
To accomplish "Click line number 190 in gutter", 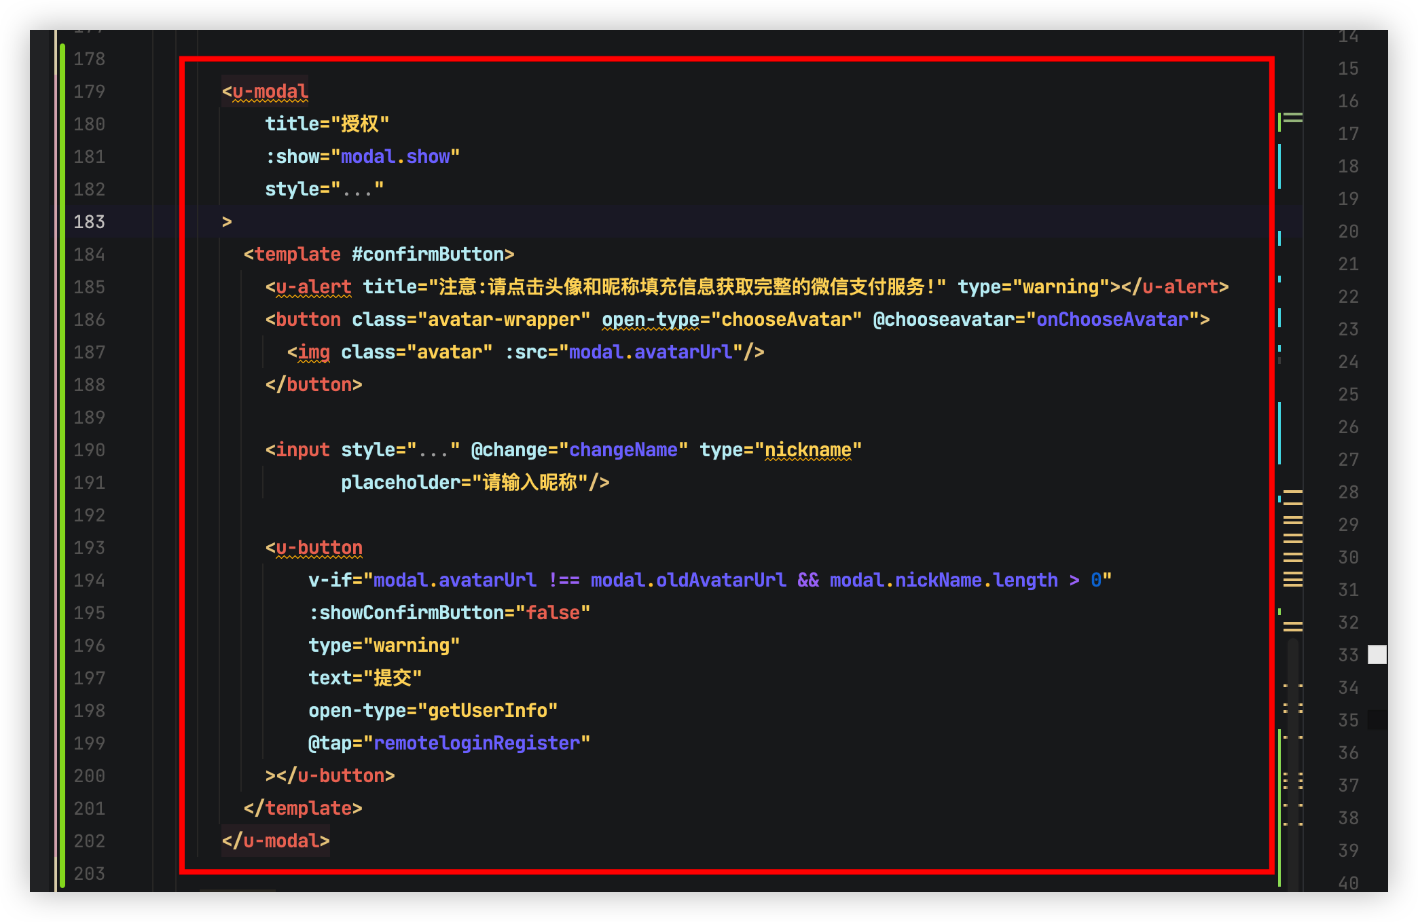I will pyautogui.click(x=89, y=450).
